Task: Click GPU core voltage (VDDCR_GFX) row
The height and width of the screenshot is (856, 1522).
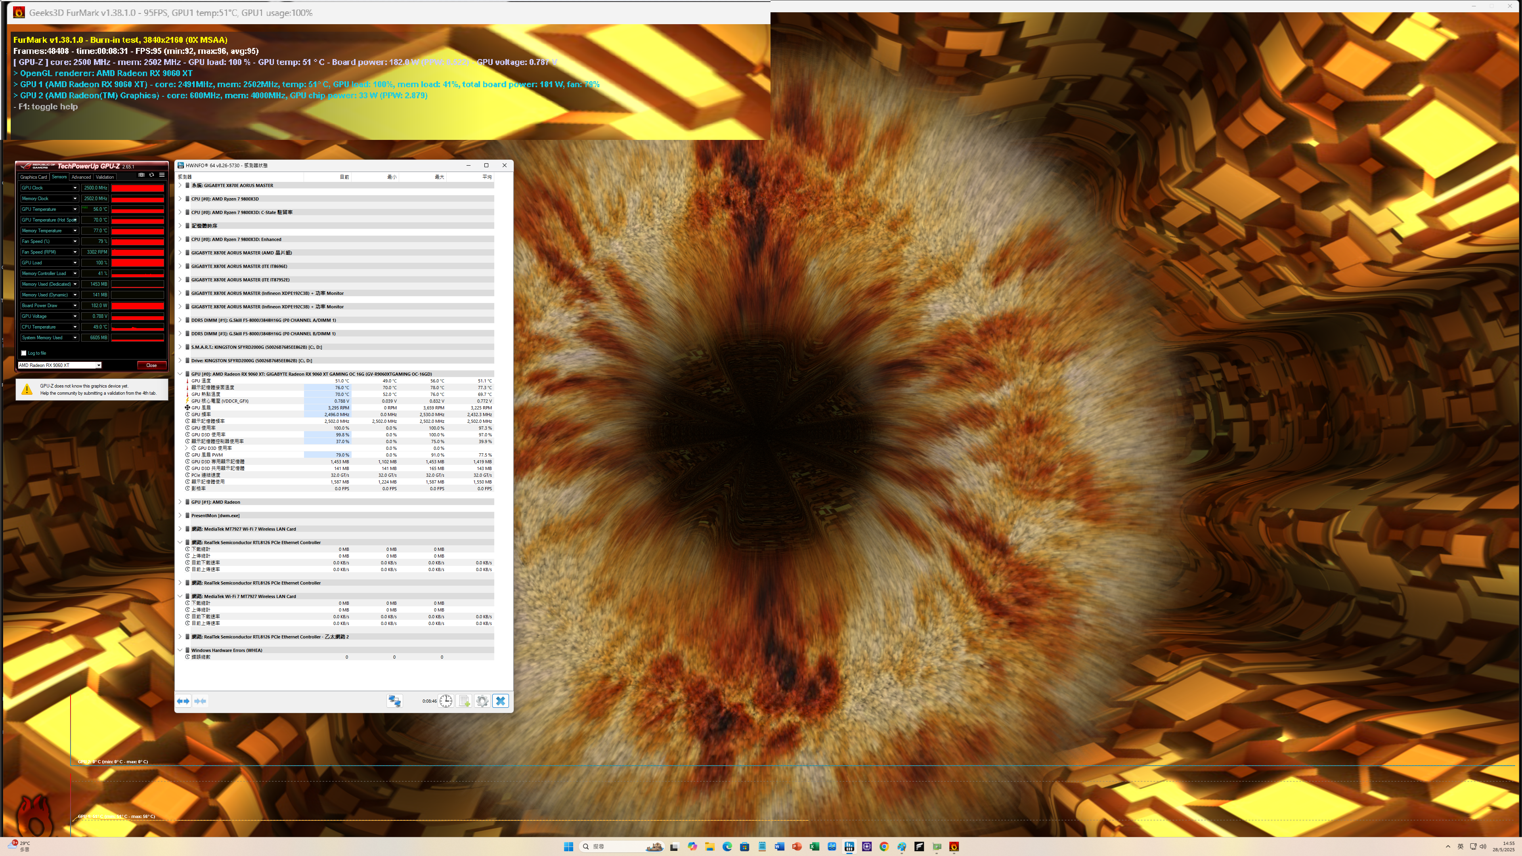Action: coord(339,401)
